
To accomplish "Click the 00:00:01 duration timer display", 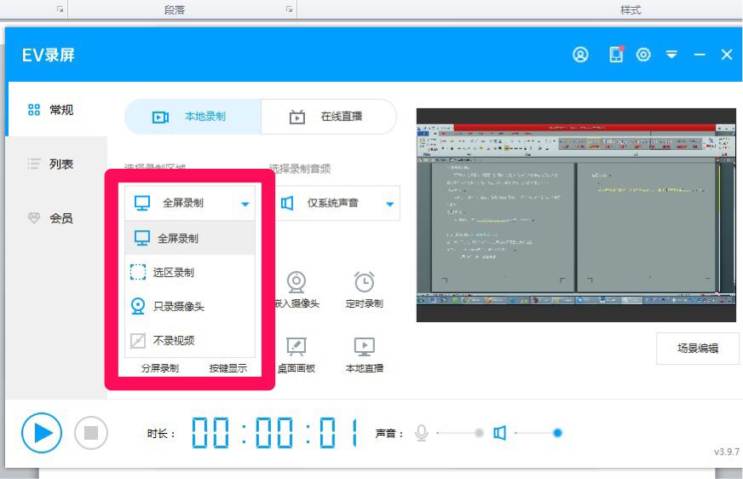I will 275,433.
